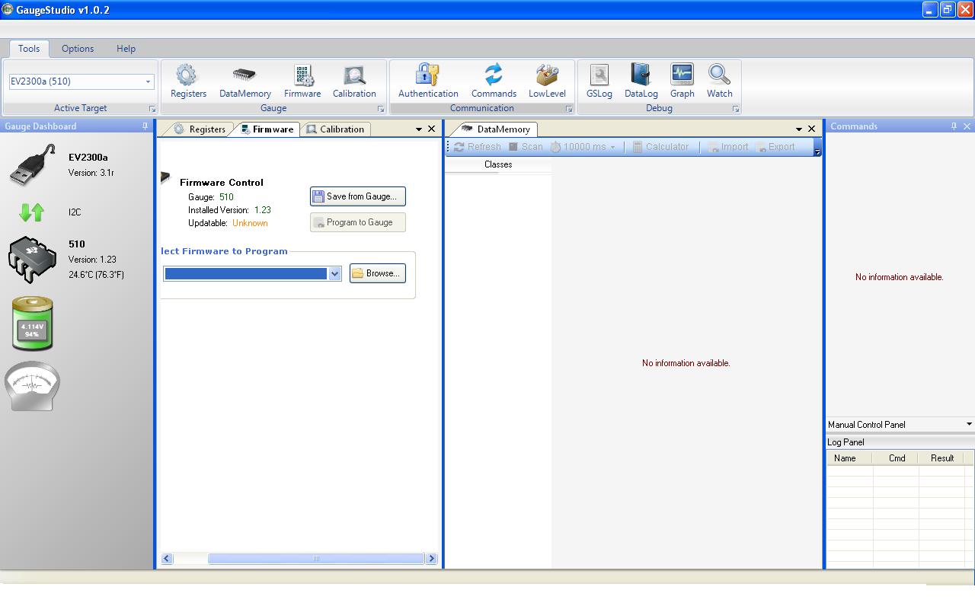Open the Graph debug tool
This screenshot has width=975, height=609.
682,81
